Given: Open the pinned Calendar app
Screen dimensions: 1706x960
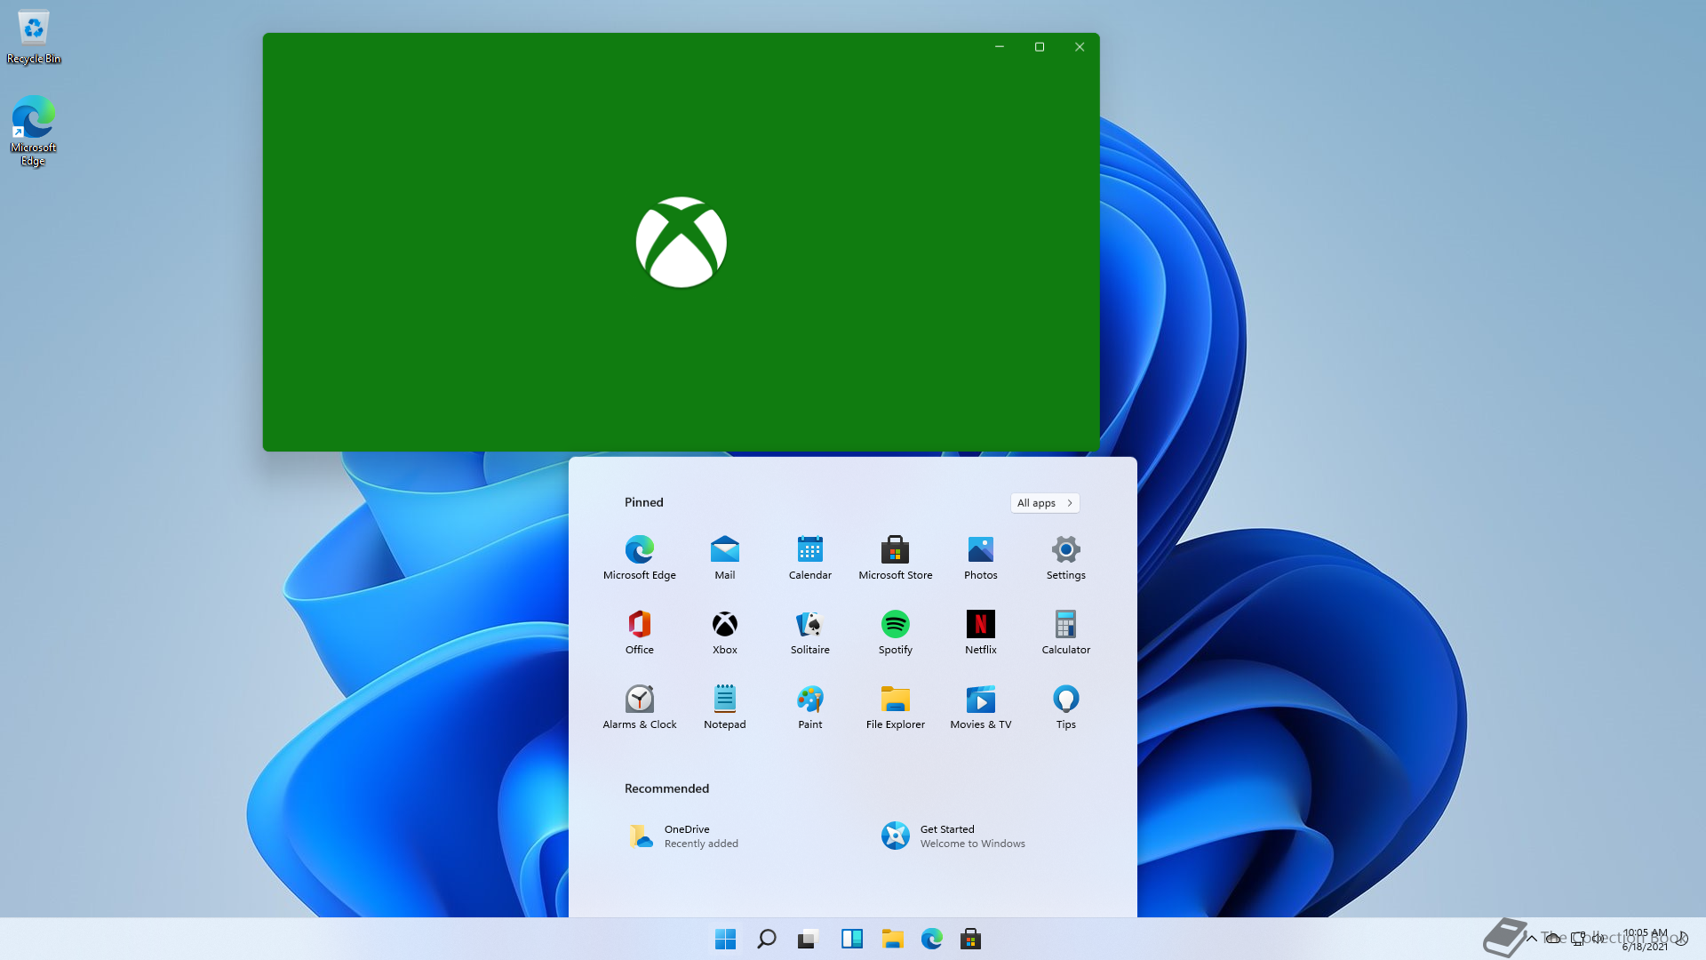Looking at the screenshot, I should 809,557.
